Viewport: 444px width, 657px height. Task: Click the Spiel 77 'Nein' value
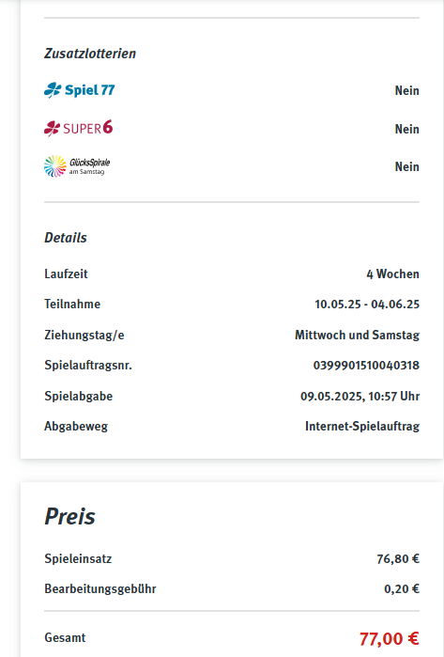pos(406,90)
